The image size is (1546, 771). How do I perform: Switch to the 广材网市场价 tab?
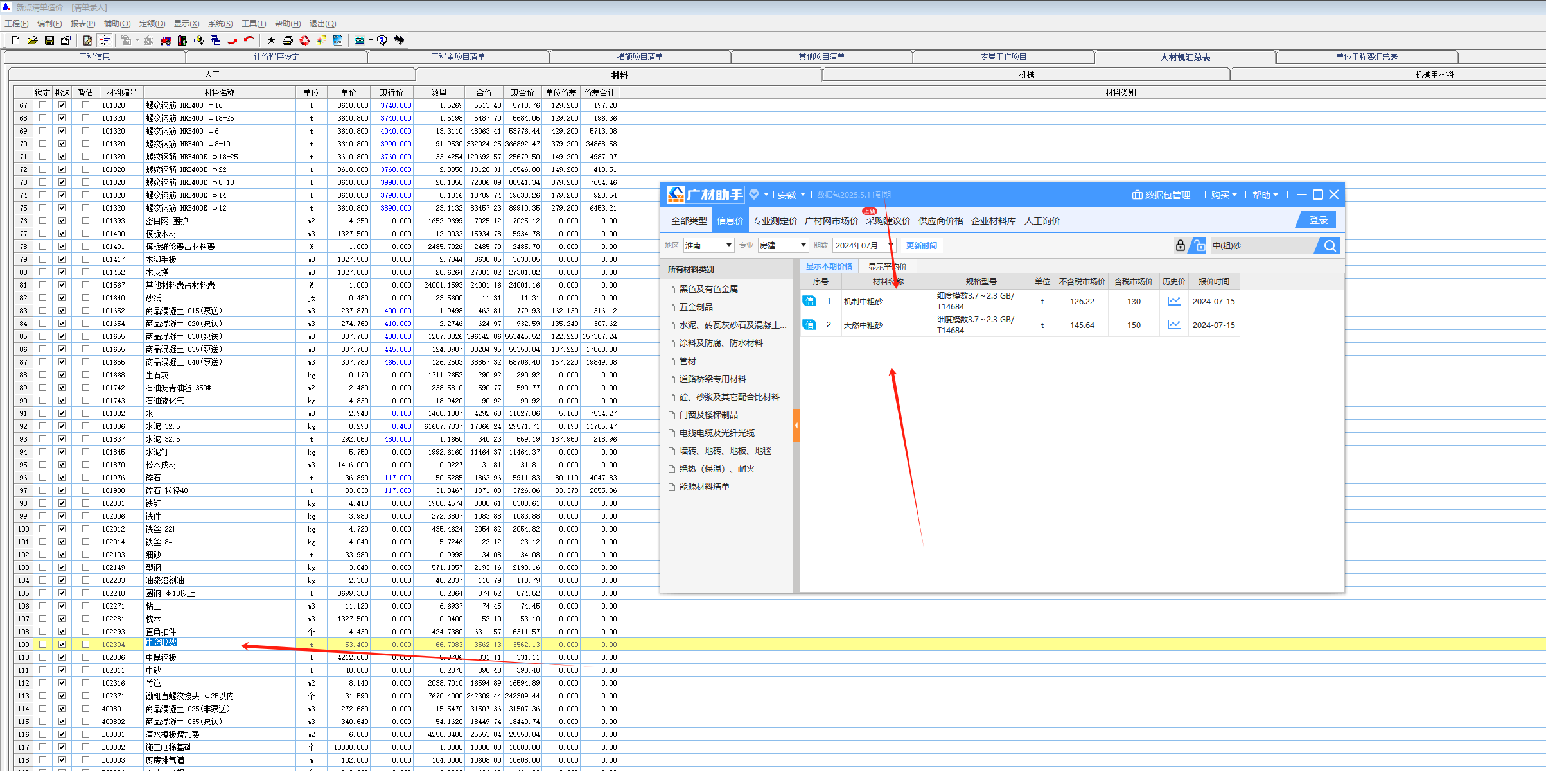click(x=831, y=221)
